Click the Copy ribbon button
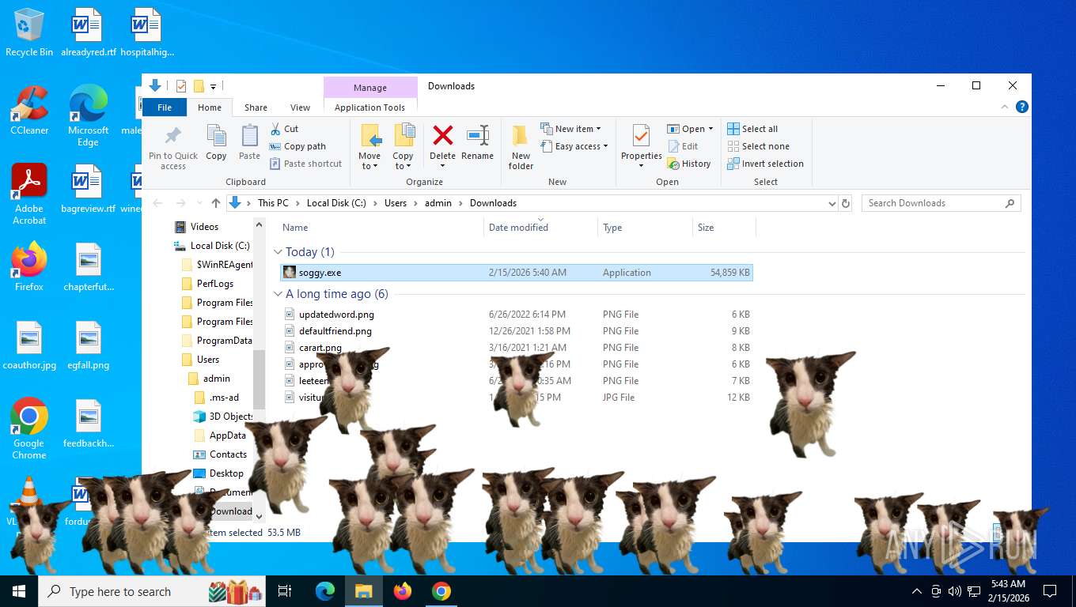Image resolution: width=1076 pixels, height=607 pixels. 216,142
